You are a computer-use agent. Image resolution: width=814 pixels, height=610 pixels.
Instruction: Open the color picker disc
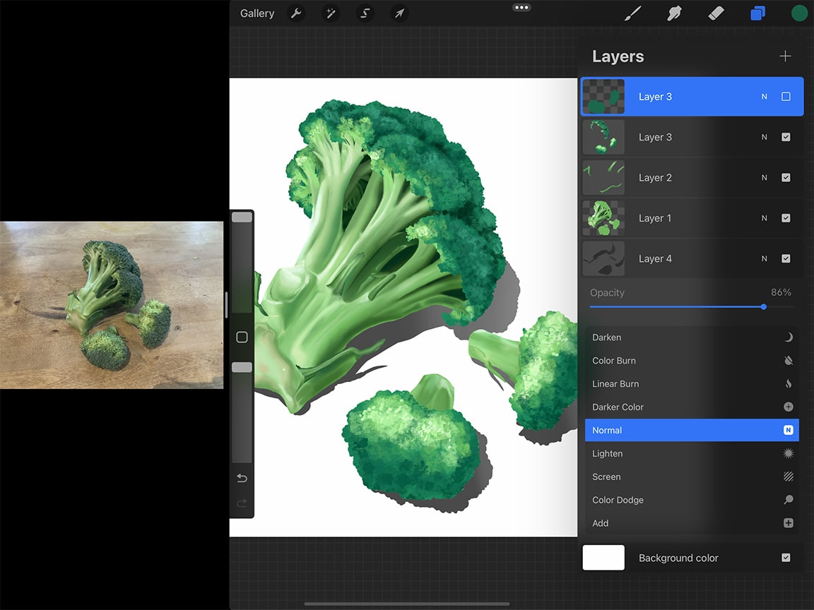pyautogui.click(x=798, y=13)
